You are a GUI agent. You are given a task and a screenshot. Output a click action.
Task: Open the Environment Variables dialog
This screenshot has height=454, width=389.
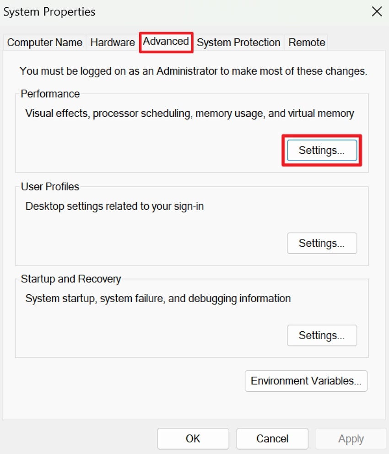[x=306, y=381]
